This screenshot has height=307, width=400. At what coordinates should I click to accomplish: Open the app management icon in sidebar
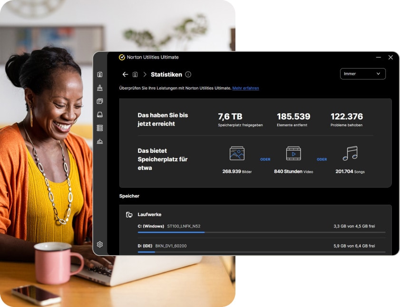[x=100, y=101]
